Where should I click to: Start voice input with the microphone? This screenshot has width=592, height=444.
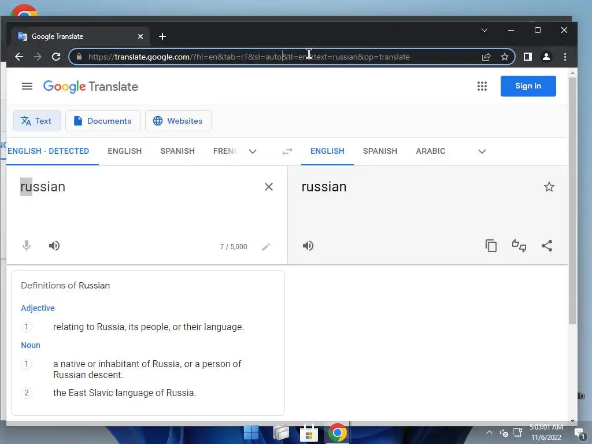(27, 246)
